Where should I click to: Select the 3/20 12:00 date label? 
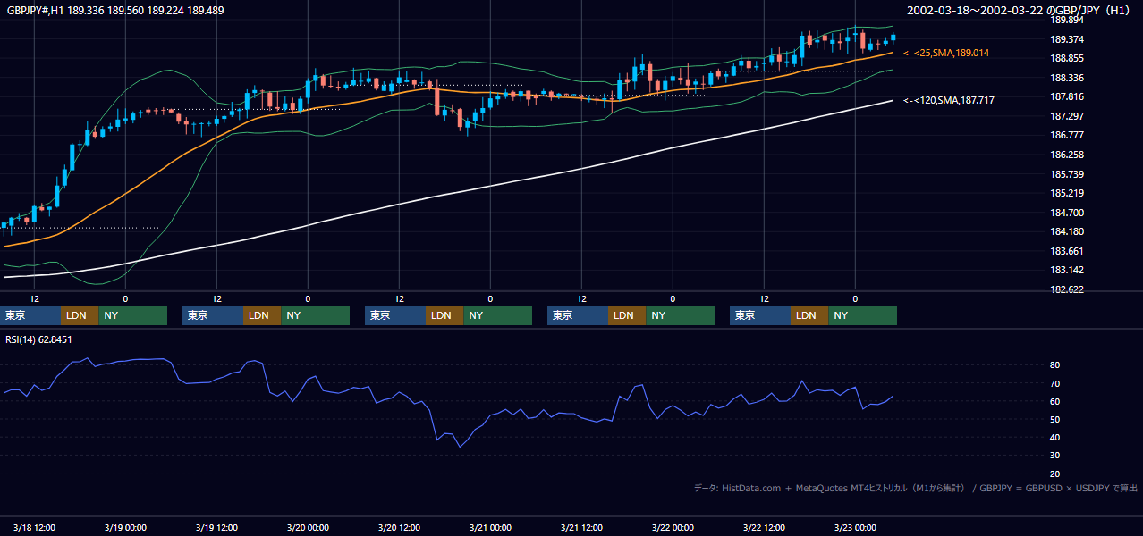[x=399, y=527]
